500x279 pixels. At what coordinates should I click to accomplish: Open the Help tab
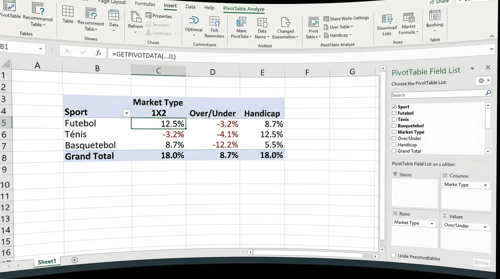209,7
